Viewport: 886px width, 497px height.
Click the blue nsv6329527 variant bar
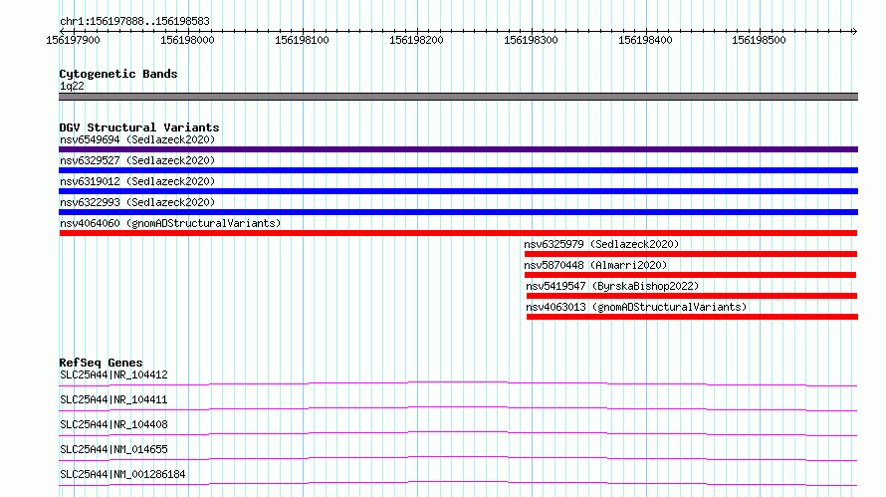coord(458,170)
